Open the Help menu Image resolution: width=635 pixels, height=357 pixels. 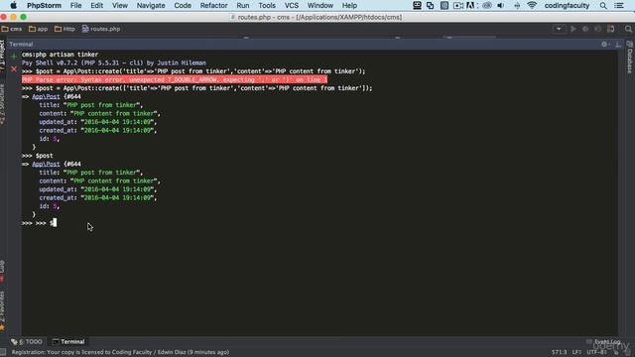pos(349,5)
